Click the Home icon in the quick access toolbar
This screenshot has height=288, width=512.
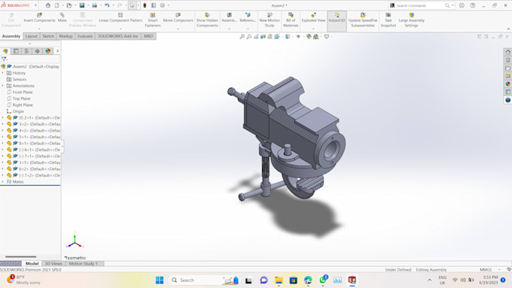pyautogui.click(x=48, y=5)
